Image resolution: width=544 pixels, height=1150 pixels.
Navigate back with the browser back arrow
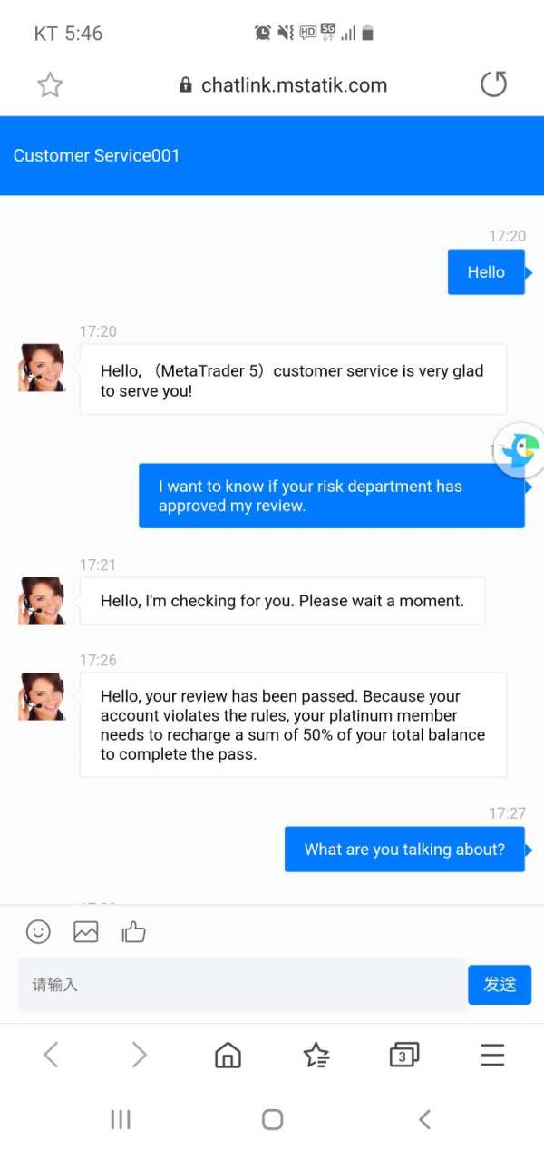51,1055
